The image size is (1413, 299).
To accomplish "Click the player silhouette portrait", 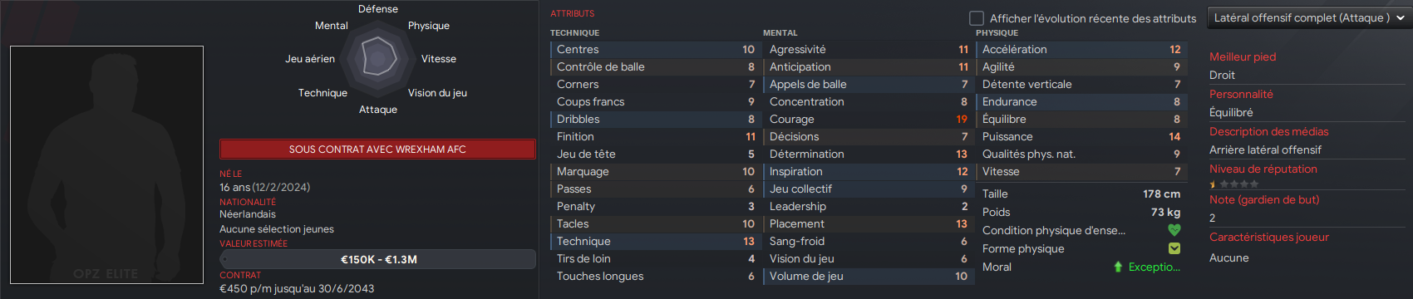I will tap(106, 164).
